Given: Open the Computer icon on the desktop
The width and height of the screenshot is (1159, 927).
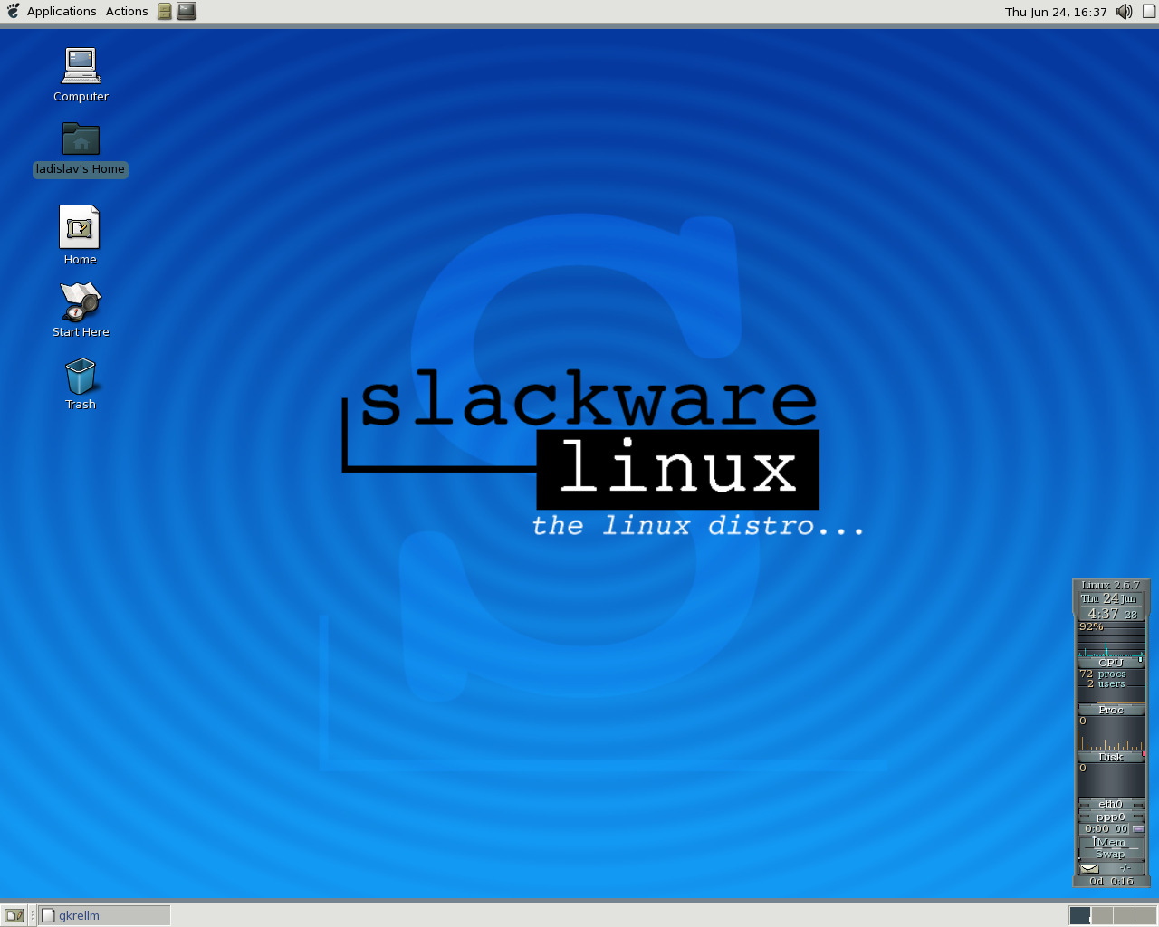Looking at the screenshot, I should pyautogui.click(x=80, y=63).
